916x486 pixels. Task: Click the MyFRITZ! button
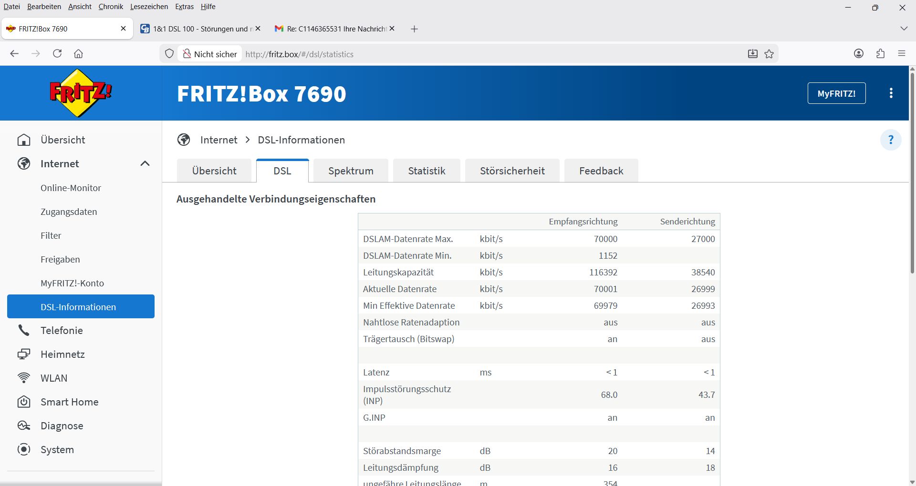pyautogui.click(x=836, y=93)
